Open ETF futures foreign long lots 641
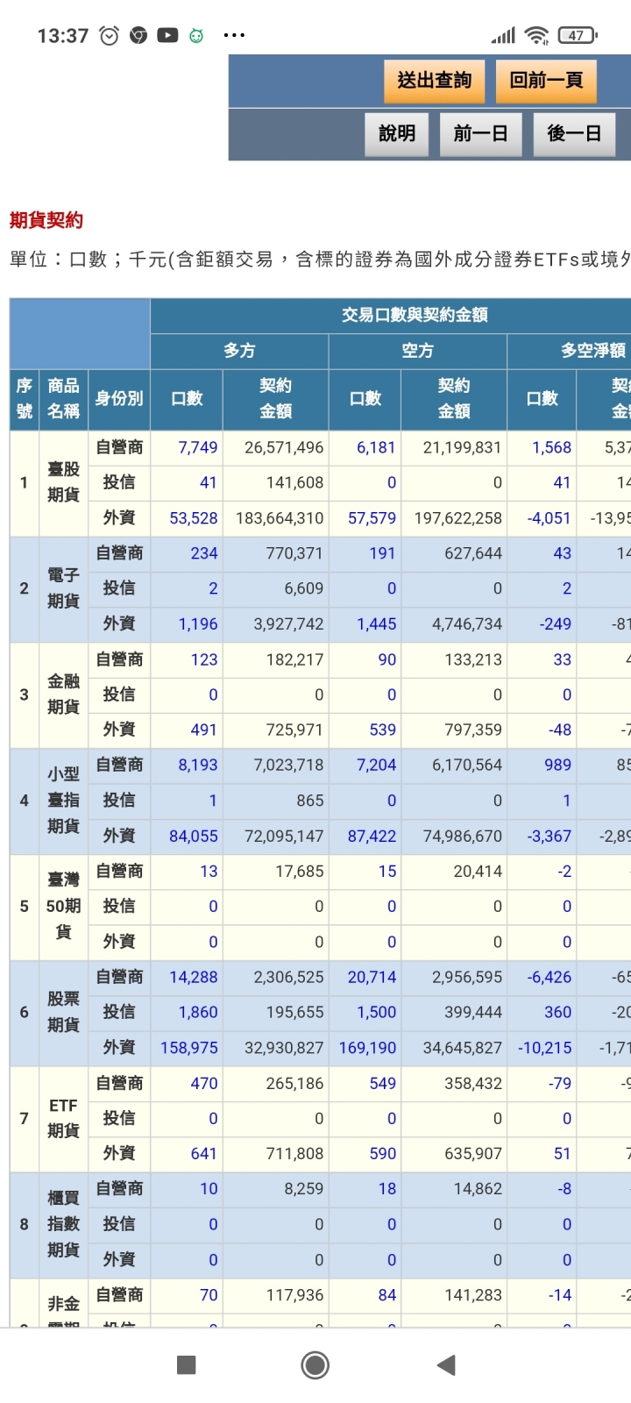This screenshot has width=631, height=1403. 204,1154
